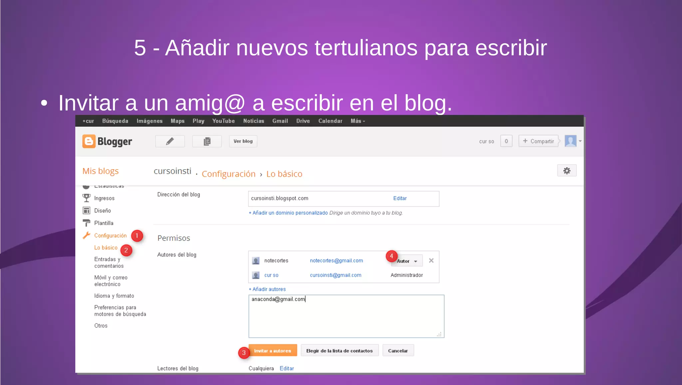Click Editar next to Lectores del blog

point(287,368)
